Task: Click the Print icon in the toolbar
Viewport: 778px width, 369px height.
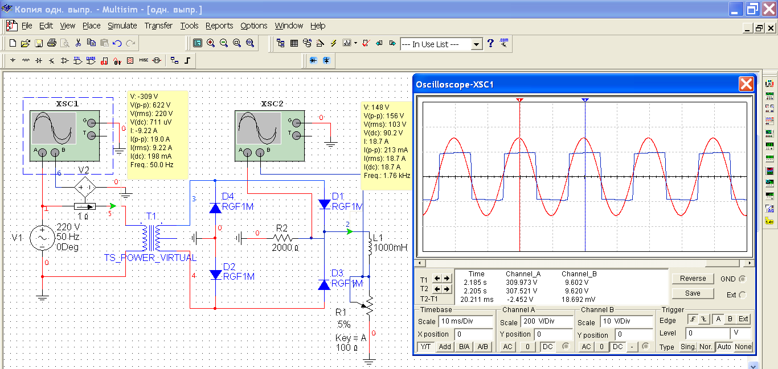Action: [52, 43]
